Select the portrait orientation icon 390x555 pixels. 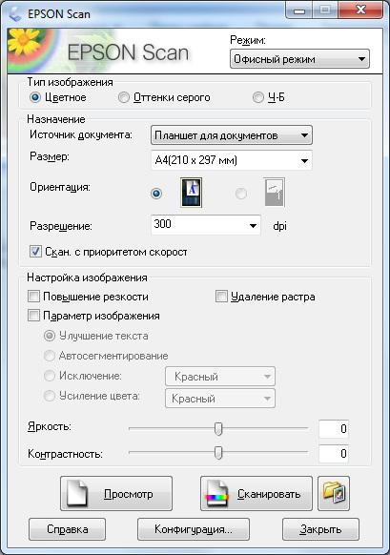(x=191, y=193)
